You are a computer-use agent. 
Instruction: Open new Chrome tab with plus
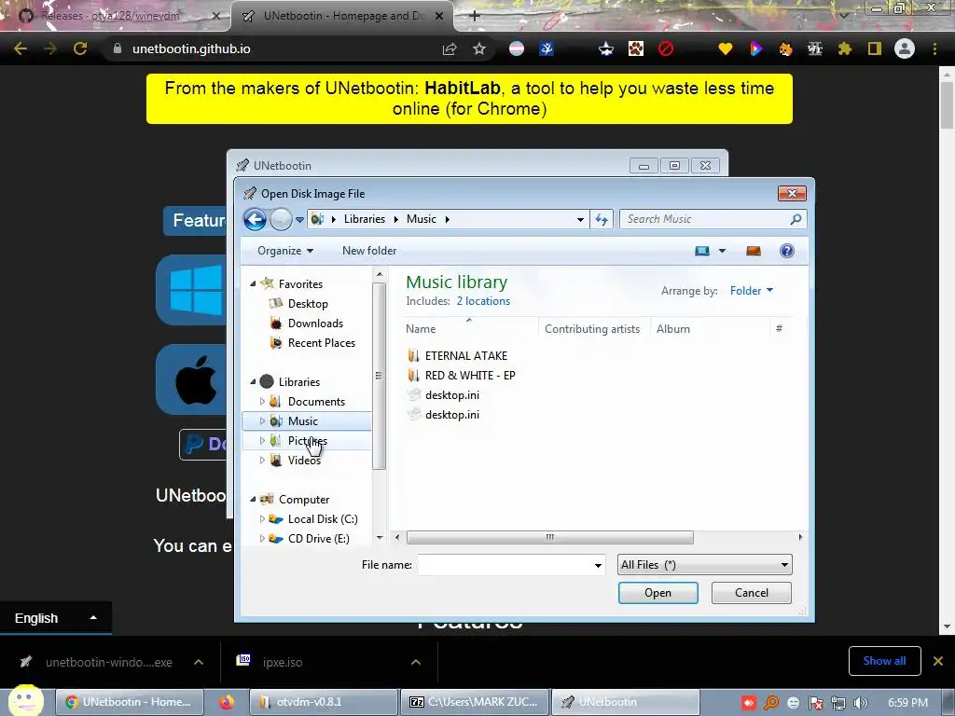tap(475, 16)
